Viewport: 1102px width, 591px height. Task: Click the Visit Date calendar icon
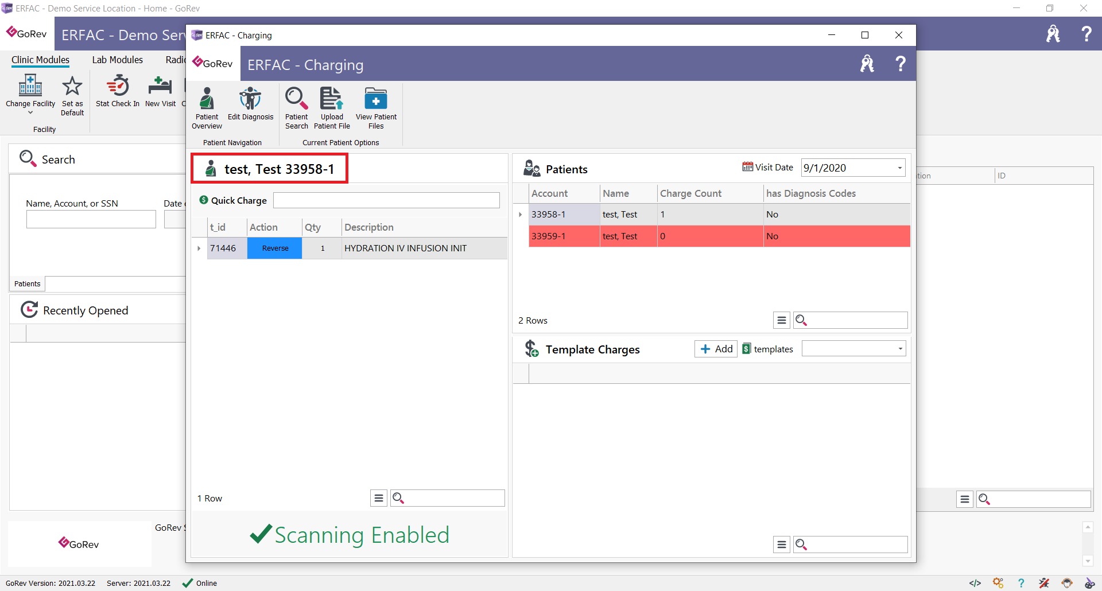[x=747, y=167]
